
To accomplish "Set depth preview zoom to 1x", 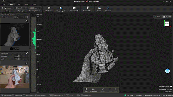I will (x=11, y=49).
